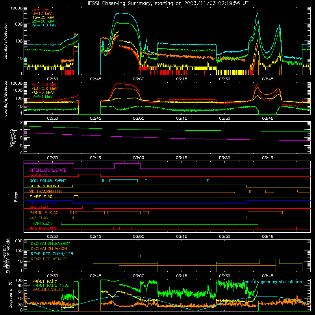Select the MAX_DET_VS_TOT legend label
Screen dimensions: 315x315
[49, 289]
